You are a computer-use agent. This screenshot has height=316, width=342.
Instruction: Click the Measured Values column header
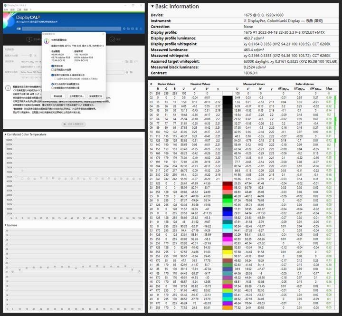pos(254,84)
